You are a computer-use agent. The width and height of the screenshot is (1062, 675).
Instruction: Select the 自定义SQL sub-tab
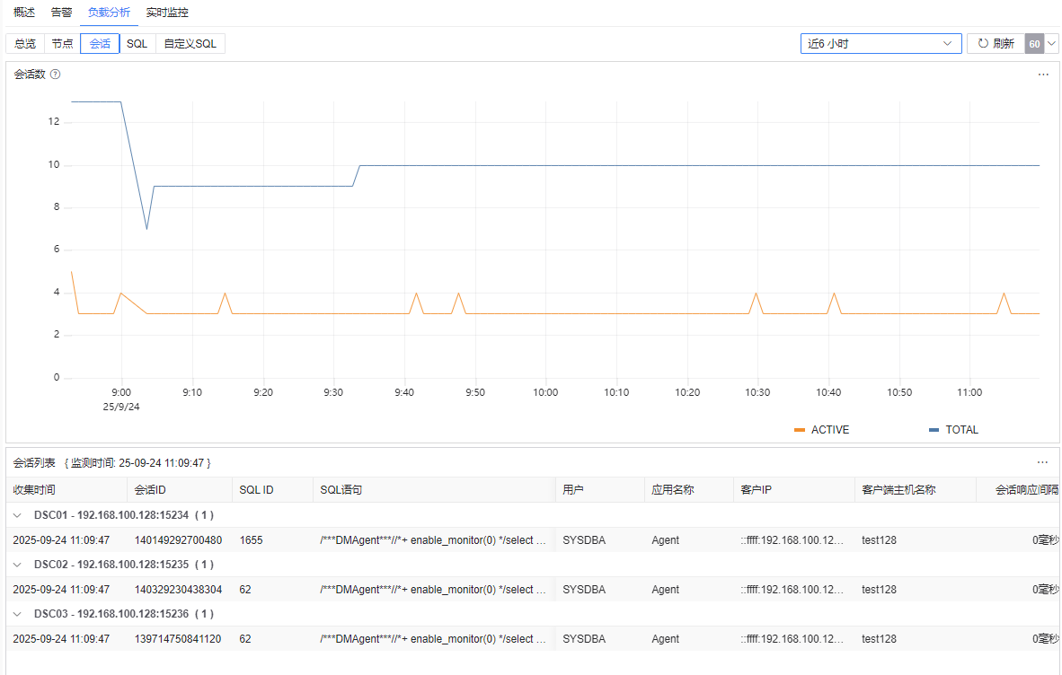tap(190, 44)
